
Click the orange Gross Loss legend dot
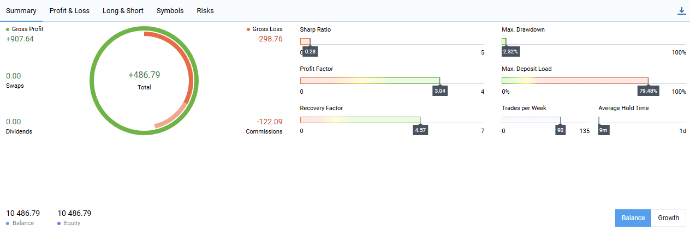(x=248, y=29)
